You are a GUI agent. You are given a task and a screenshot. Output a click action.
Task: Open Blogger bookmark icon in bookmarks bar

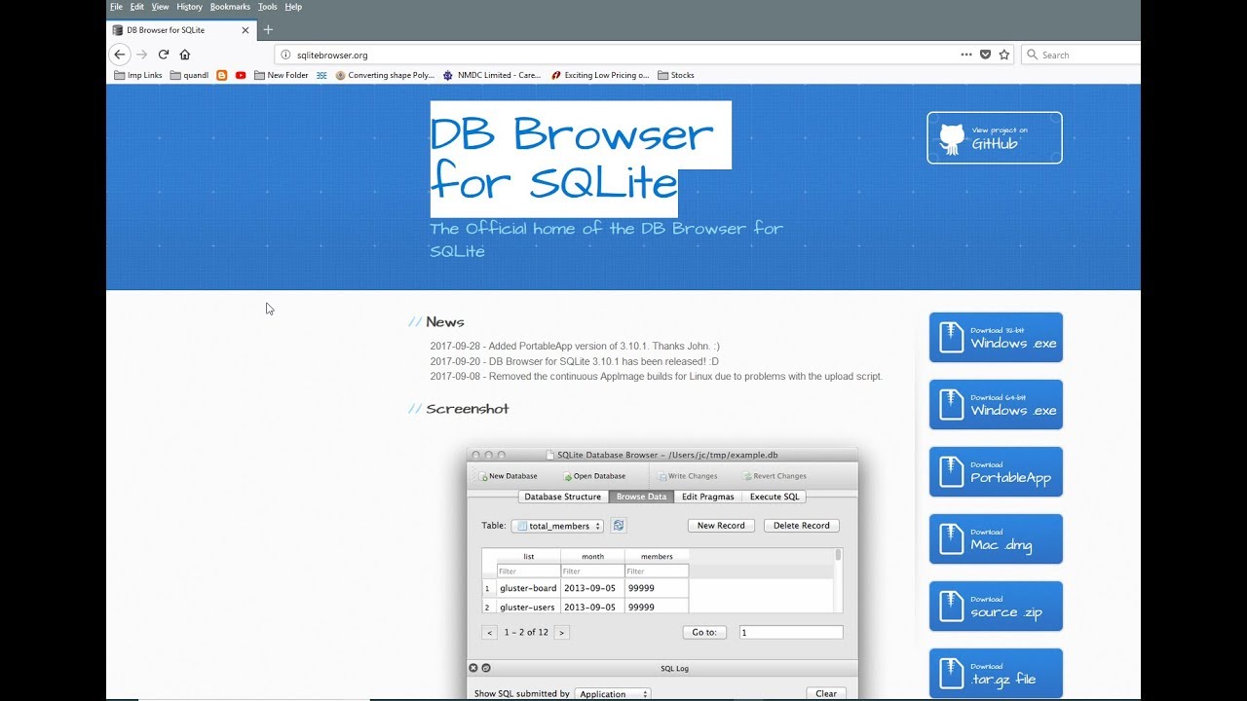tap(222, 75)
